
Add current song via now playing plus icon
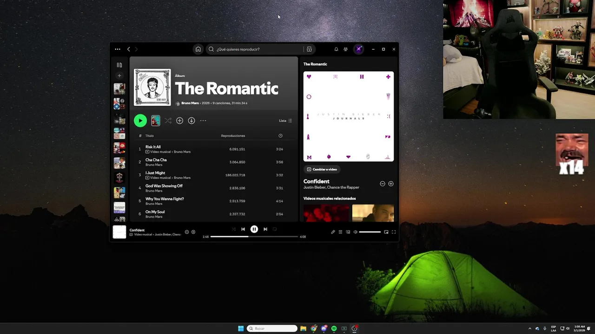pyautogui.click(x=193, y=232)
